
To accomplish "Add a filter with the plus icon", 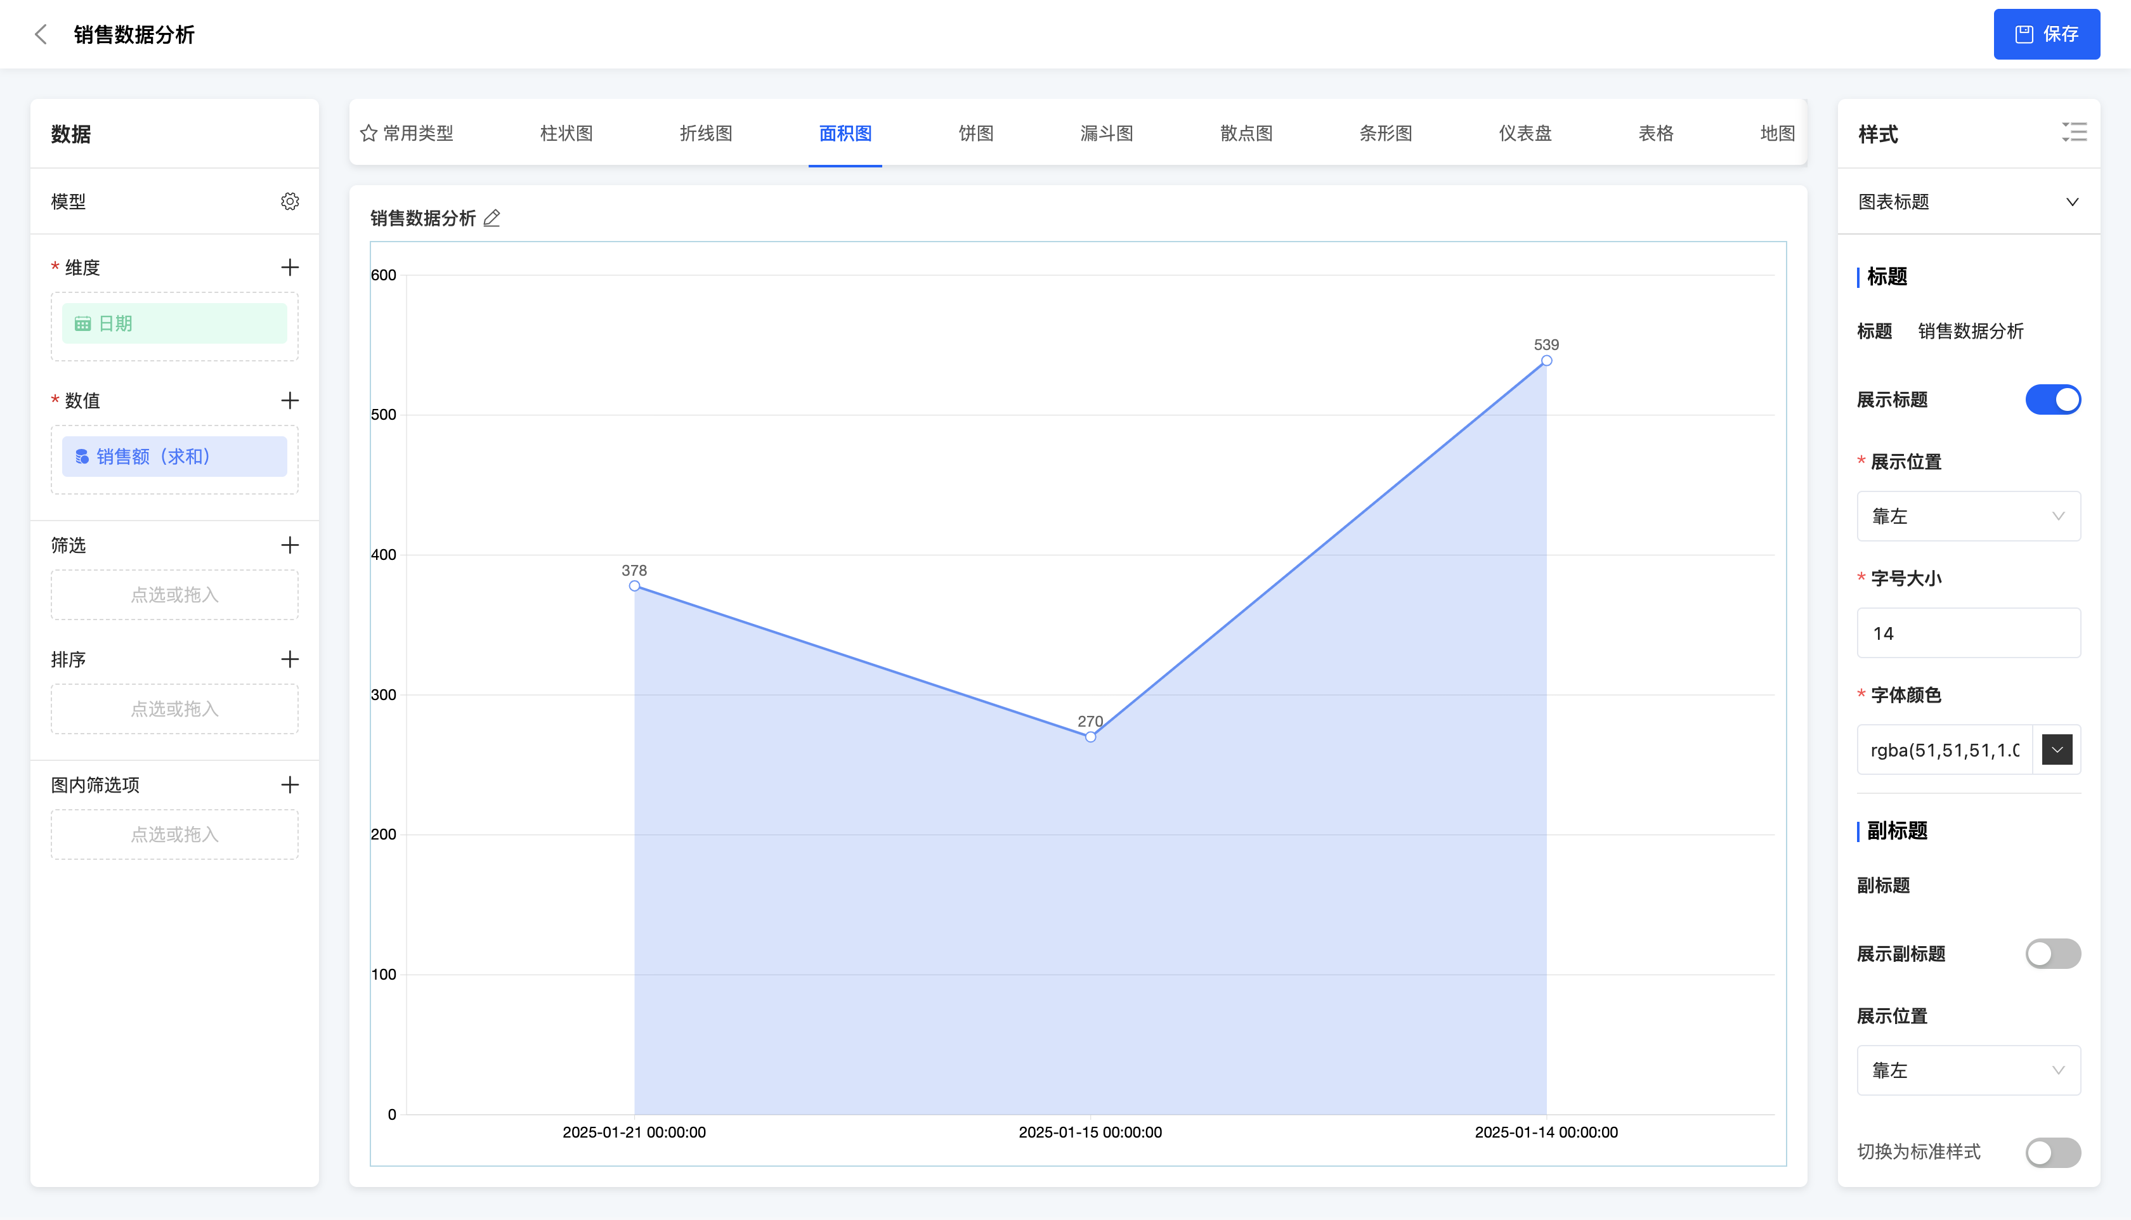I will coord(289,545).
